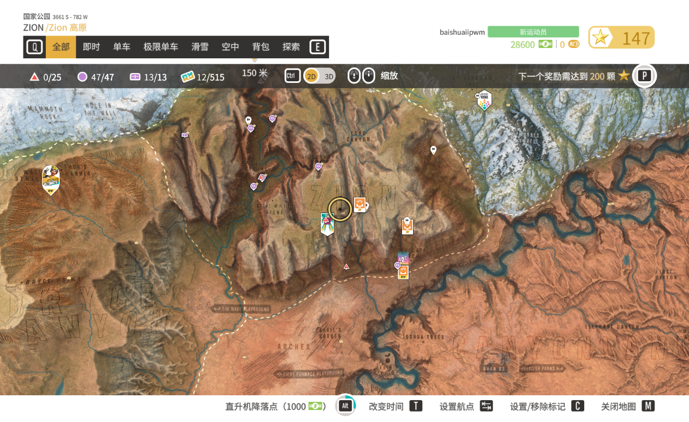Select the purple landmark near The Subway

[x=318, y=166]
